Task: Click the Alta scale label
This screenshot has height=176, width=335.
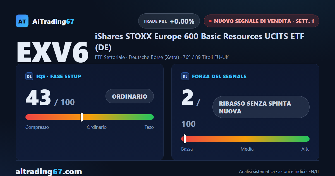Action: 305,149
